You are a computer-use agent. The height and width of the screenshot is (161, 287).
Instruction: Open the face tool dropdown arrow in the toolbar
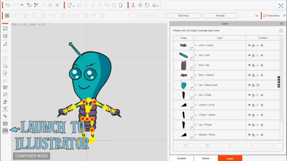73,5
